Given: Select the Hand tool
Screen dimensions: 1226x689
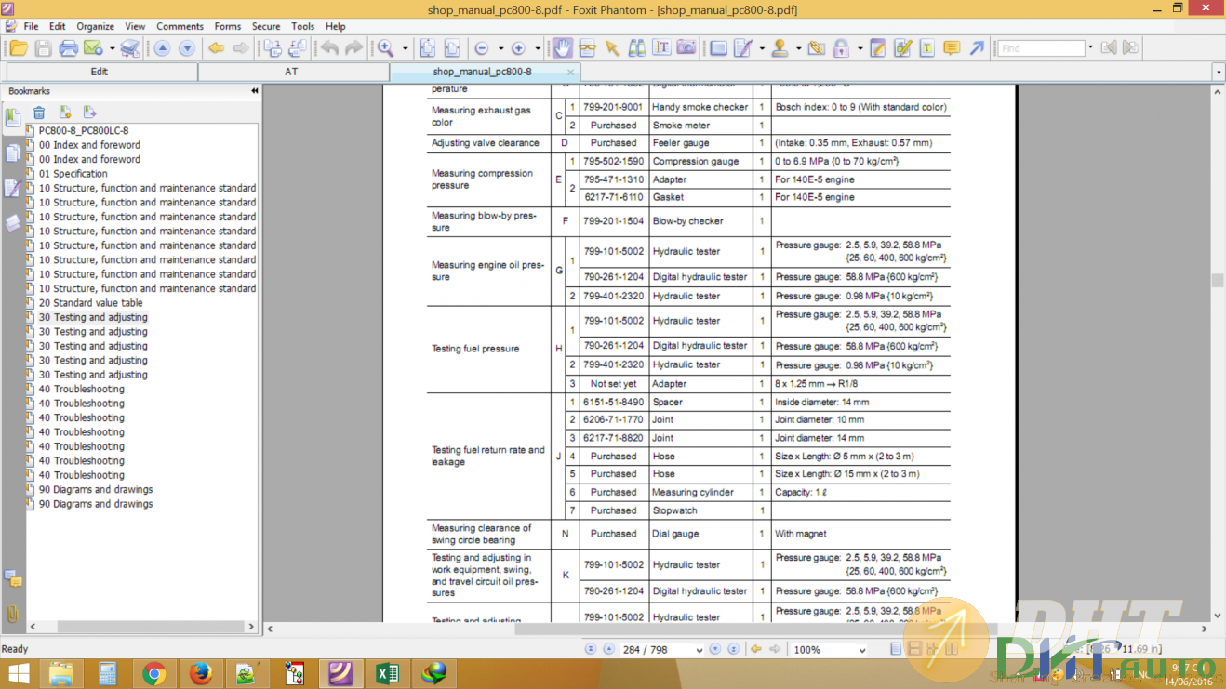Looking at the screenshot, I should (562, 48).
